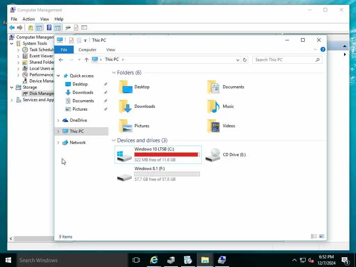Open Task View on taskbar
Image resolution: width=356 pixels, height=267 pixels.
(x=136, y=260)
